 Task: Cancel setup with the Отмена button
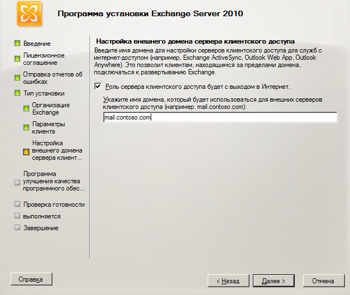coord(324,281)
